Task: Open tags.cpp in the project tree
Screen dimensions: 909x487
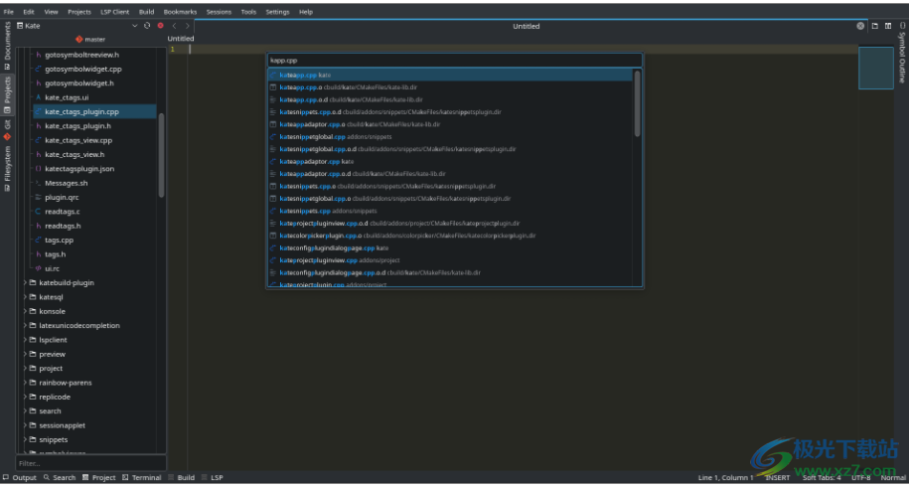Action: 60,241
